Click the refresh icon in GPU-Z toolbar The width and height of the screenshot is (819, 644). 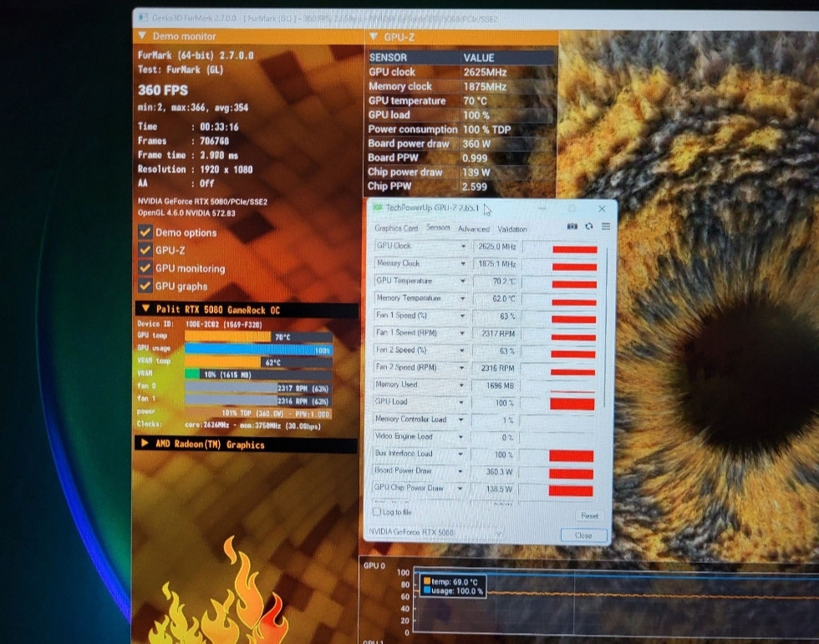click(x=588, y=227)
